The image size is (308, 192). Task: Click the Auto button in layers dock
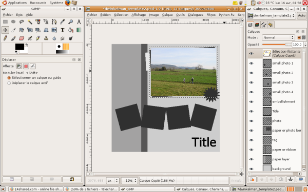pos(301,15)
